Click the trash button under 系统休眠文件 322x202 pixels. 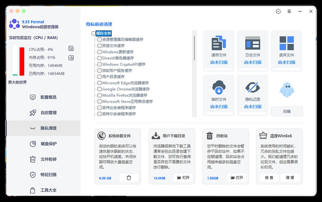(x=129, y=178)
